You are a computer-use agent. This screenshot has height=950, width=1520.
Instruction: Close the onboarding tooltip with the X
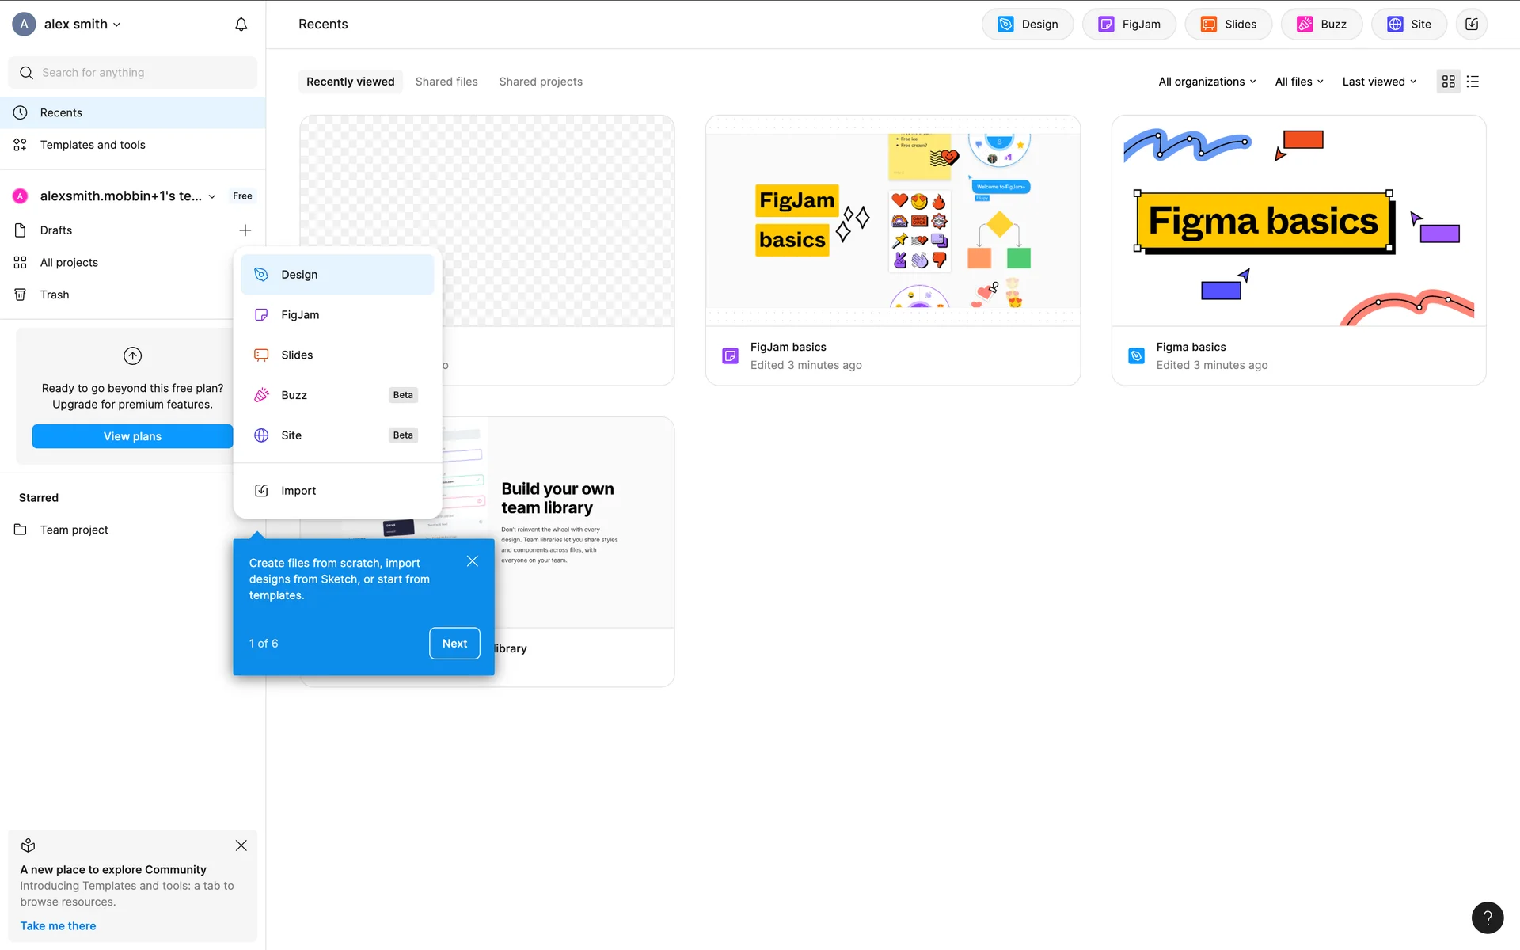point(473,561)
